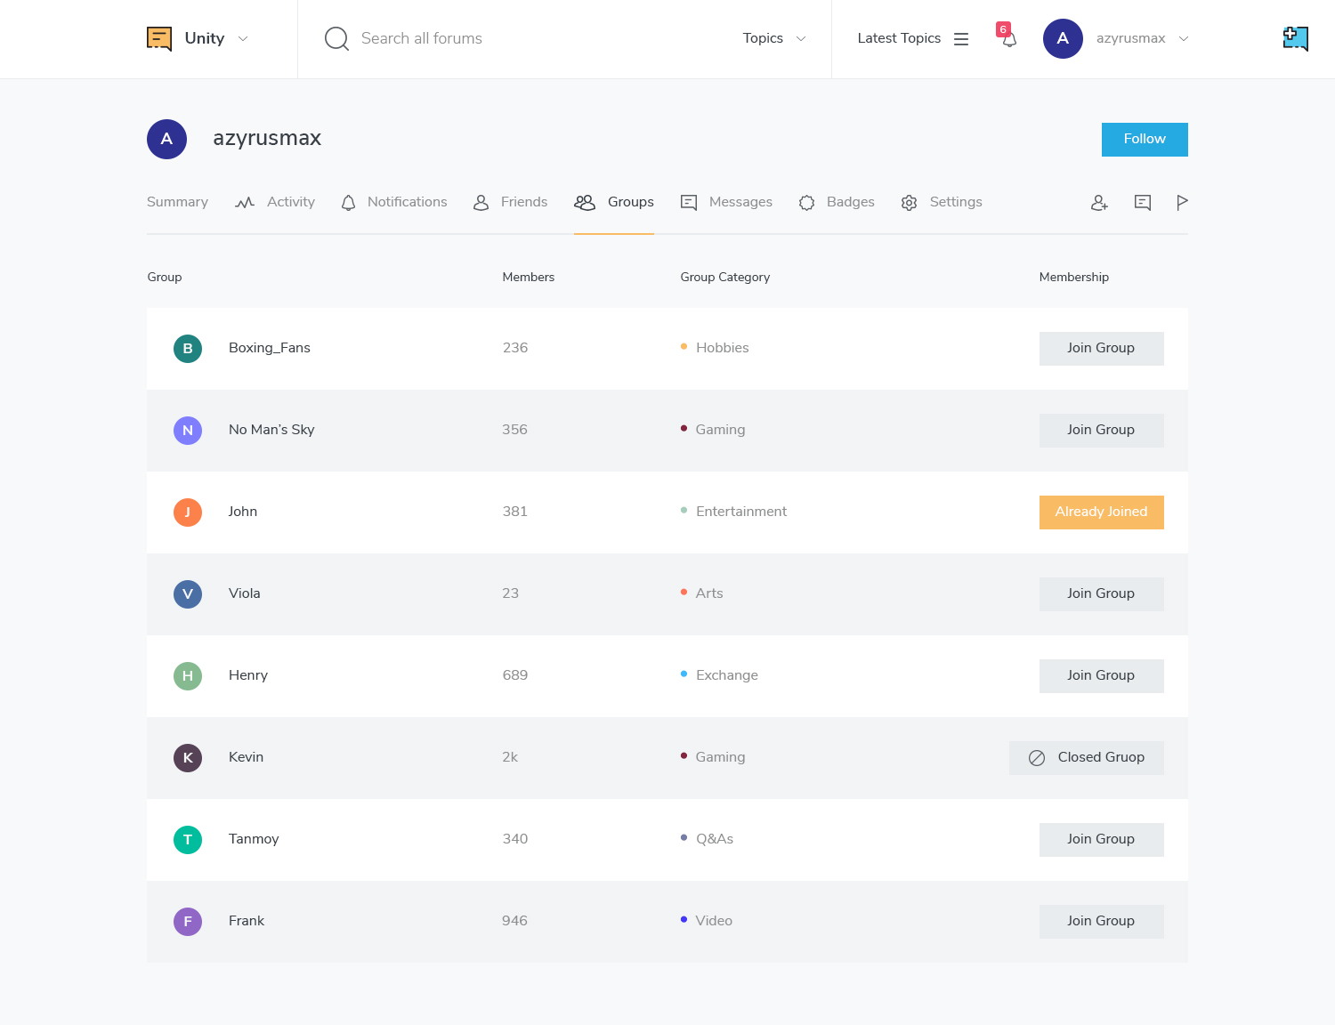Join the Frank group
Screen dimensions: 1335x1025
(x=1102, y=922)
